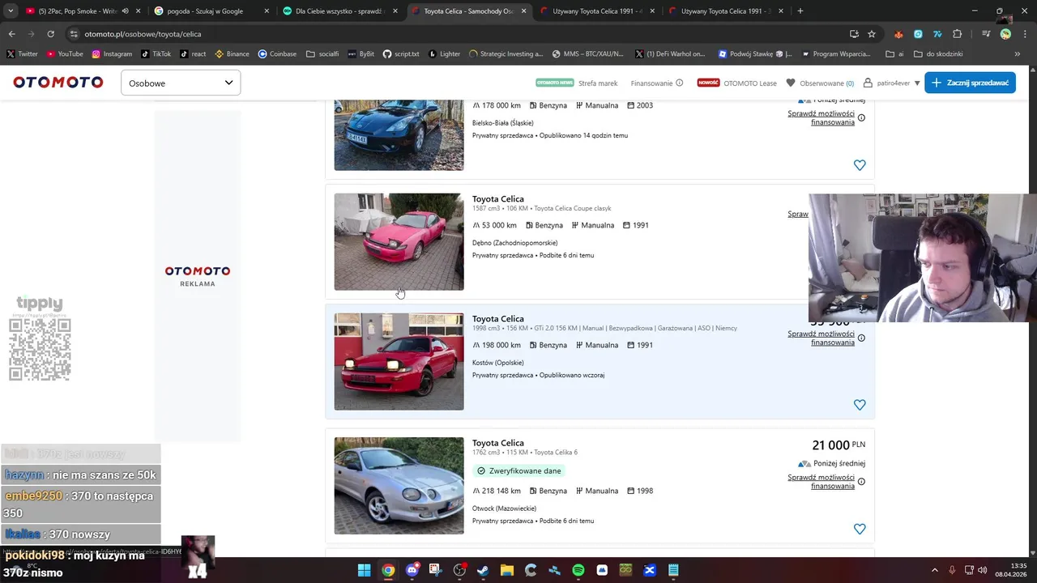The width and height of the screenshot is (1037, 583).
Task: Open Spotify from taskbar
Action: pyautogui.click(x=578, y=570)
